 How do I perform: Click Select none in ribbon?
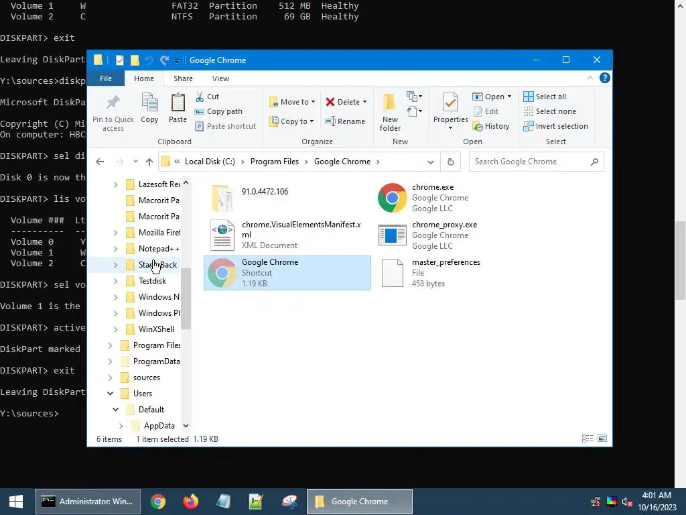[x=549, y=111]
